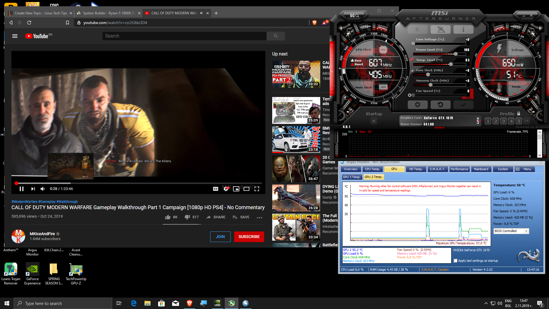Open Afterburner settings gear button
Screen dimensions: 549x309
(x=417, y=105)
